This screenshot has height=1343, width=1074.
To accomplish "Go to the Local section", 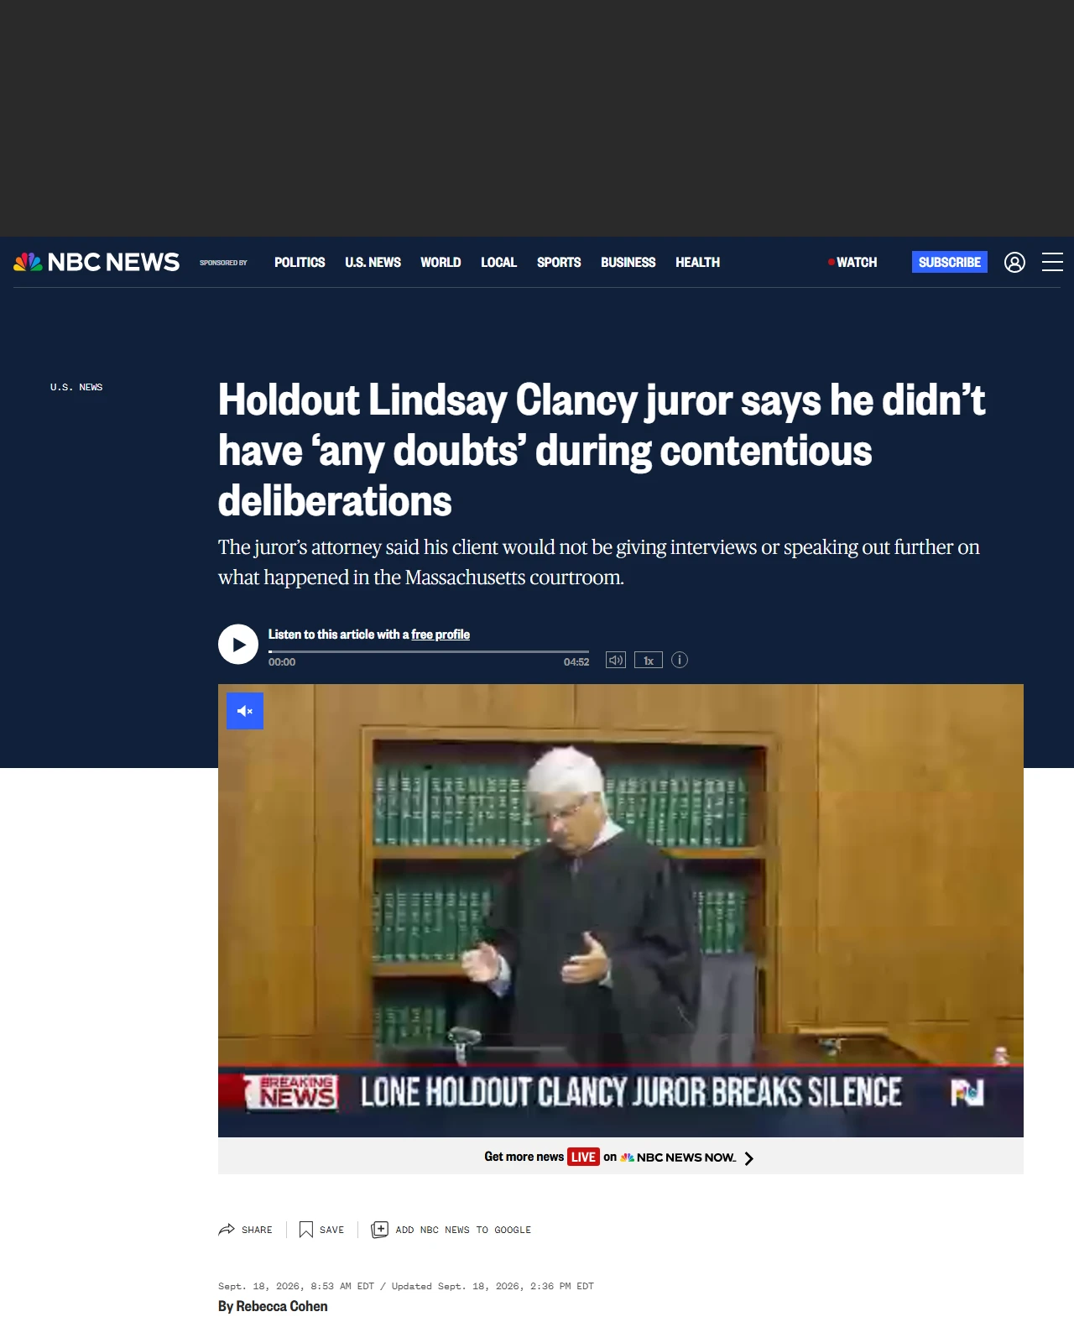I will [x=498, y=262].
